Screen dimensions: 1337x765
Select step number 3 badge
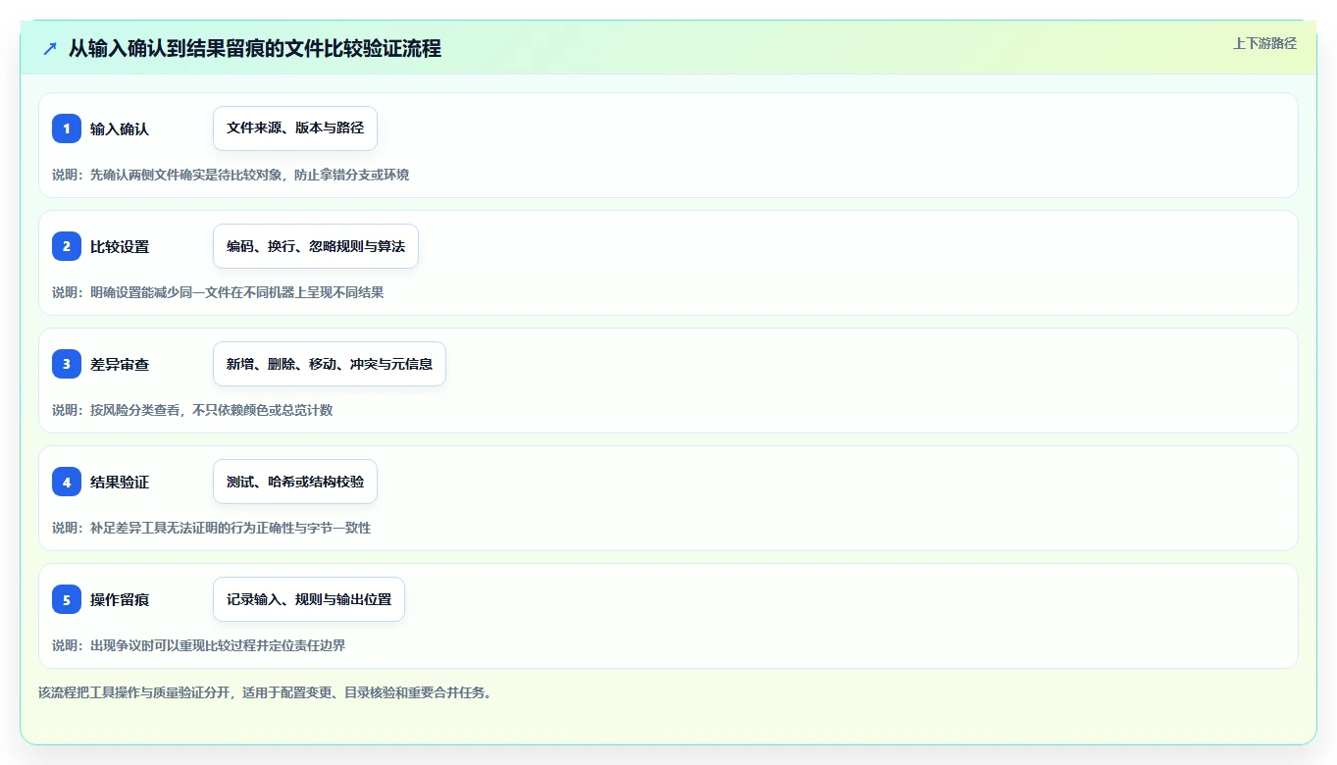pos(67,364)
